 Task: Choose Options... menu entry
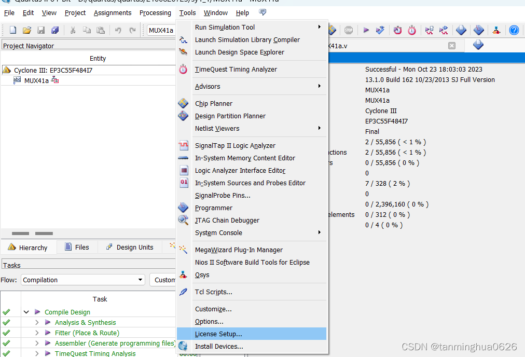[x=252, y=322]
